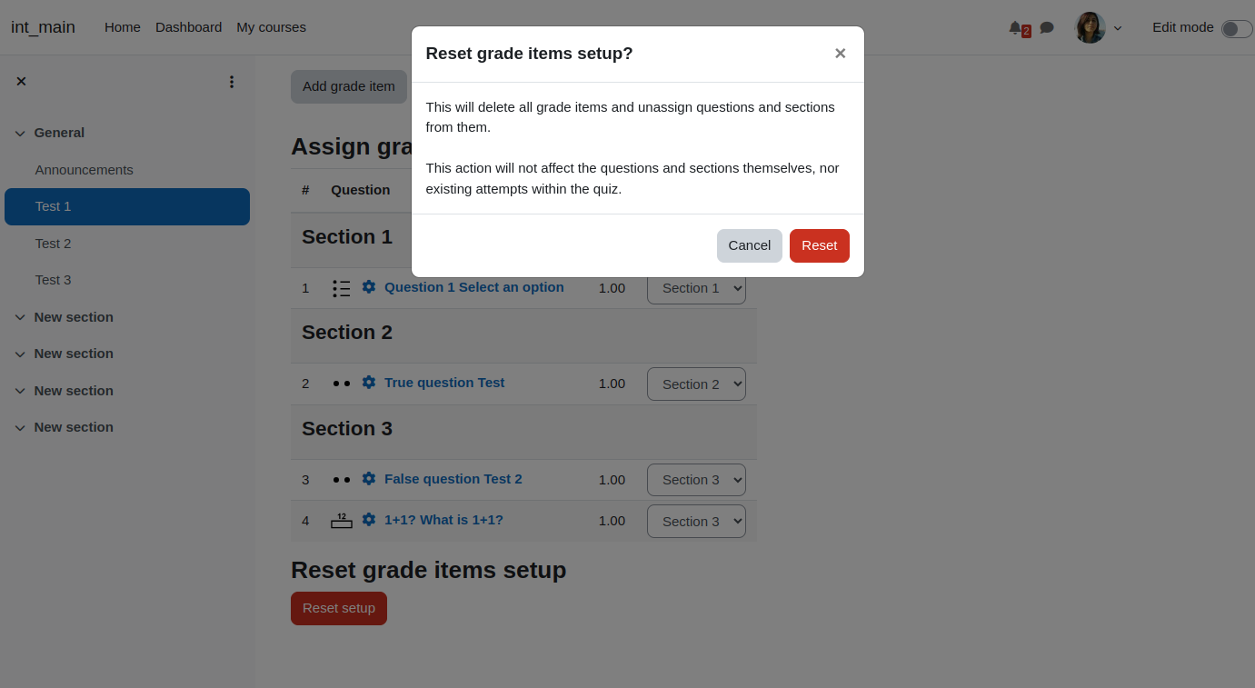Toggle Edit mode switch
Viewport: 1255px width, 688px height.
(1237, 28)
